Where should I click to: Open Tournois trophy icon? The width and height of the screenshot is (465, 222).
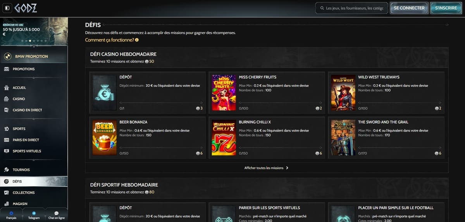pos(6,170)
